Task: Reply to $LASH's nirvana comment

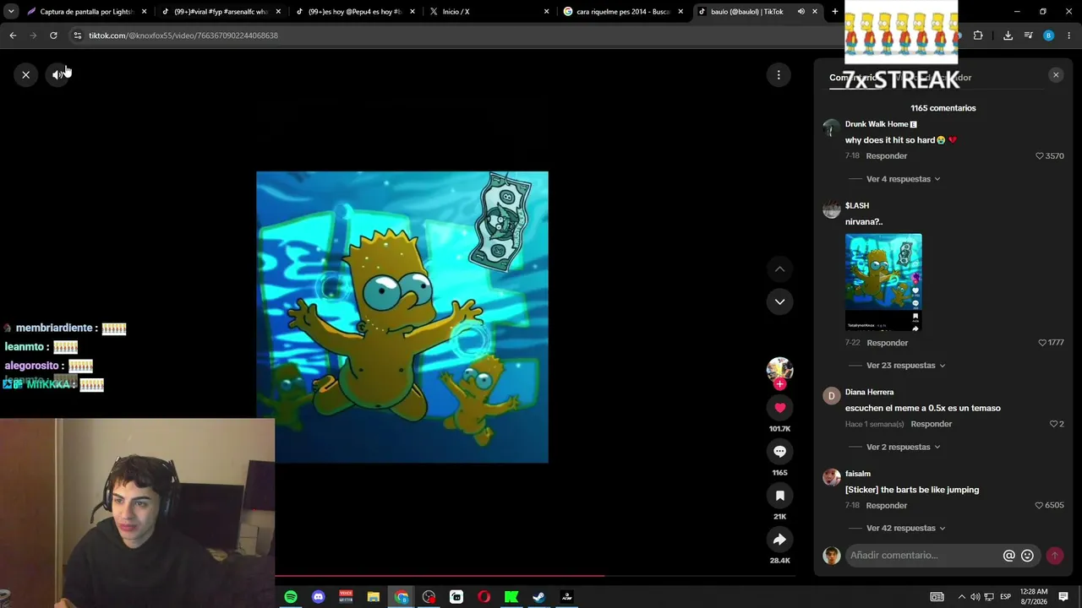Action: (888, 343)
